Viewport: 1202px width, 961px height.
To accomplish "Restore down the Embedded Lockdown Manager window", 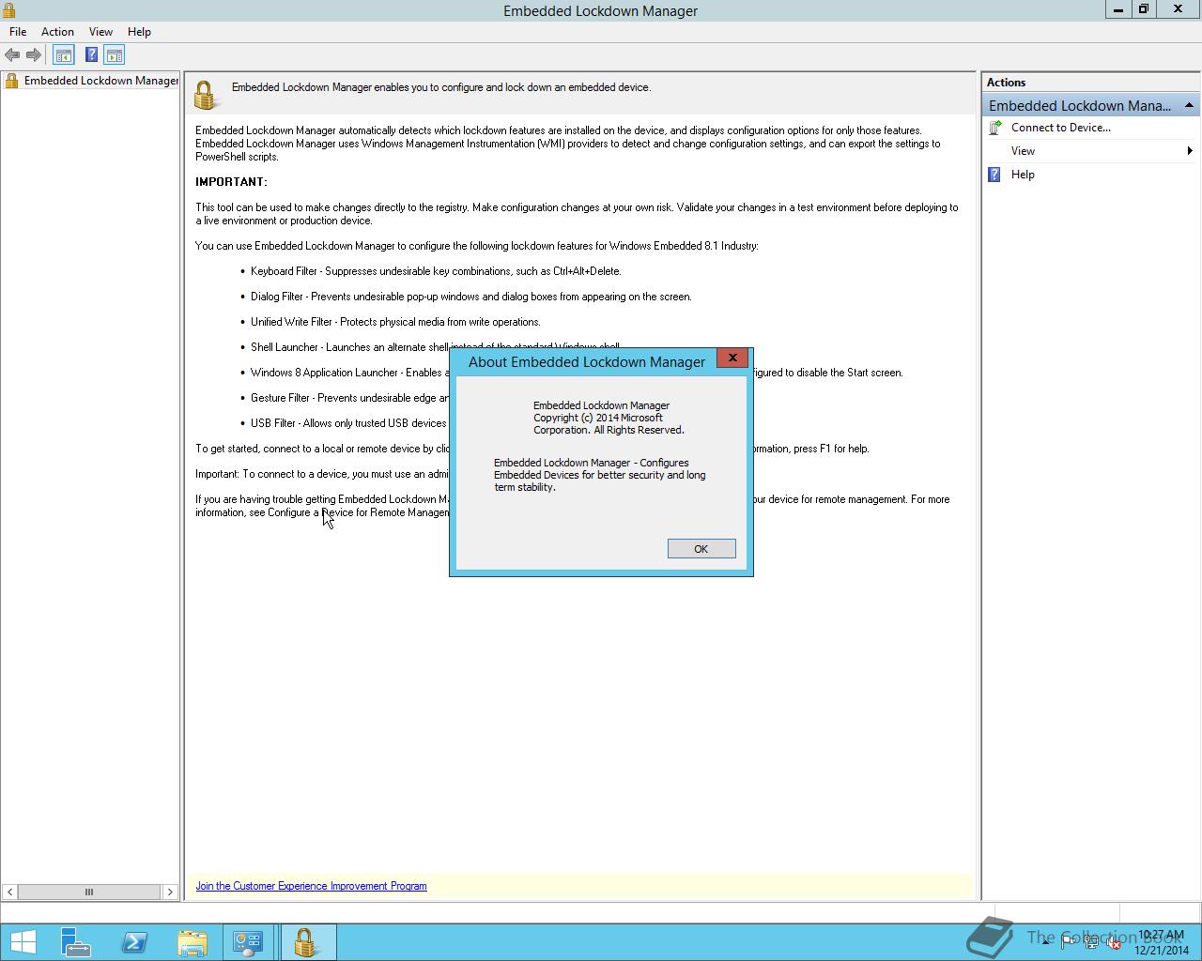I will pos(1144,10).
